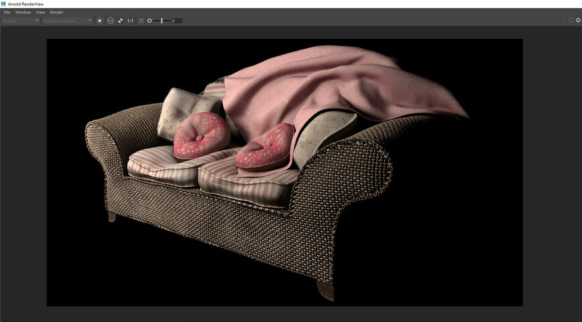Open the Window menu
The width and height of the screenshot is (582, 322).
(23, 12)
